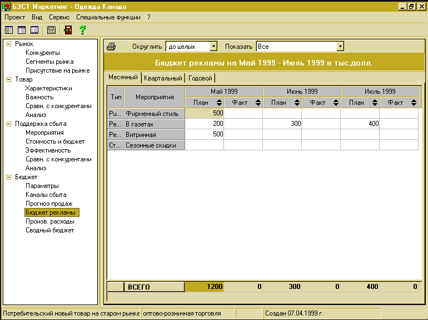Select Прогноз продаж in the tree

click(x=49, y=204)
